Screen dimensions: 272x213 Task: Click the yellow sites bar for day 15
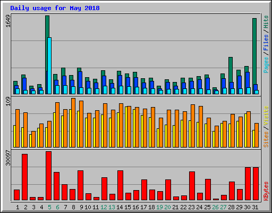click(x=126, y=127)
